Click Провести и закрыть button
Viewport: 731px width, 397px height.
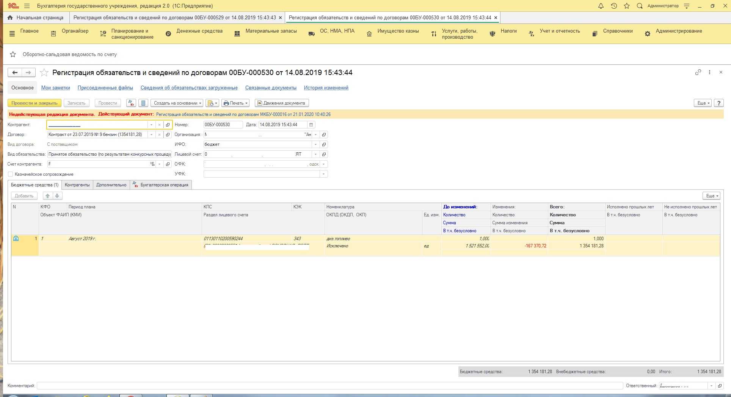tap(35, 103)
